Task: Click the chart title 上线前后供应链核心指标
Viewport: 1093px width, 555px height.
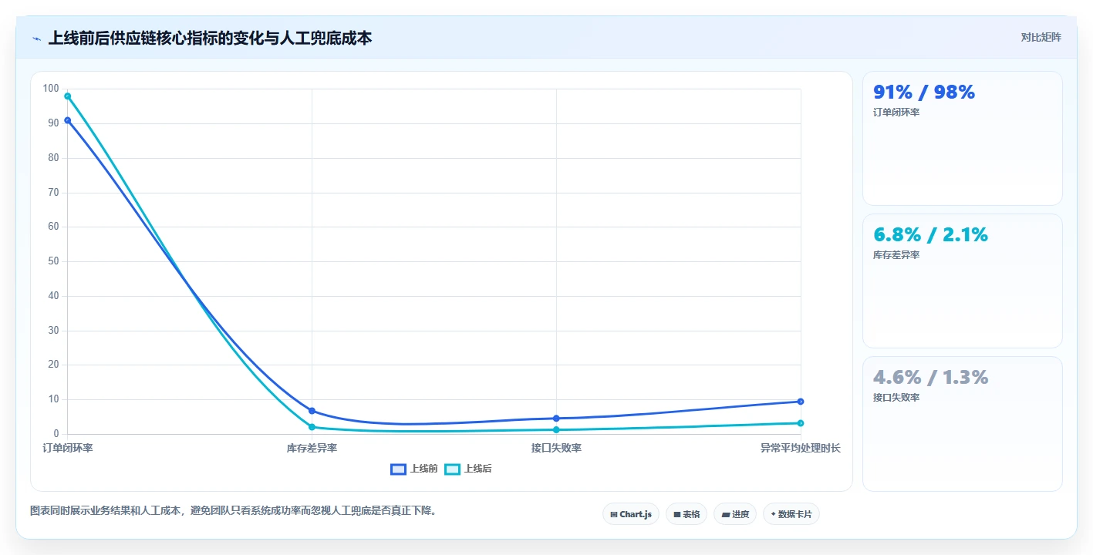Action: point(211,38)
